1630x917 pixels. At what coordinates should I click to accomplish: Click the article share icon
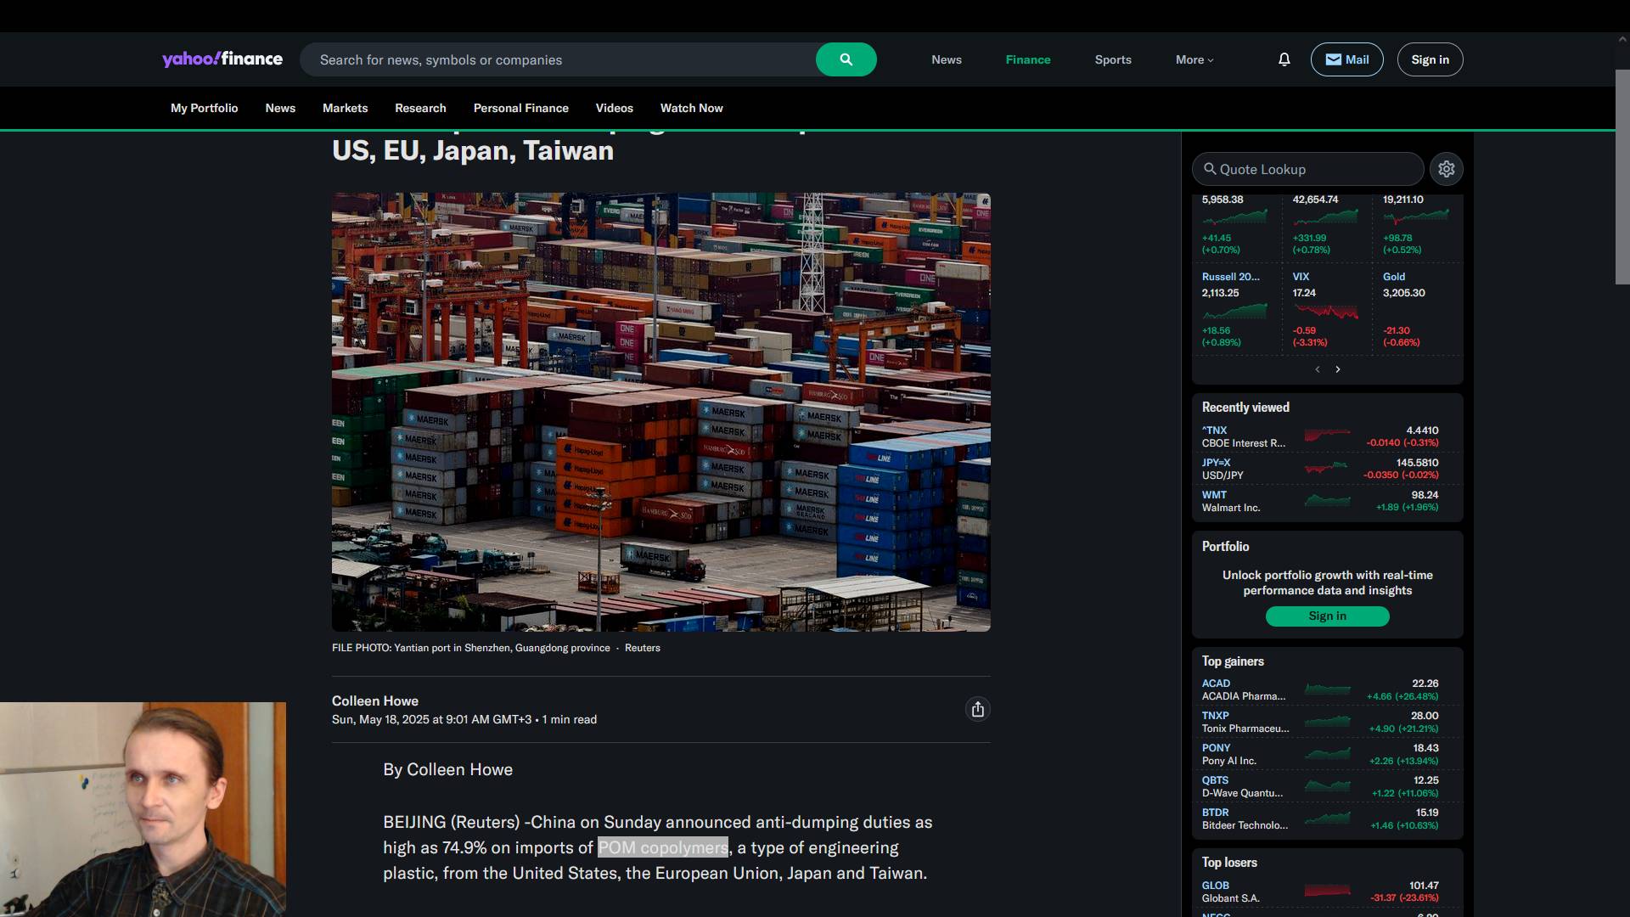977,710
